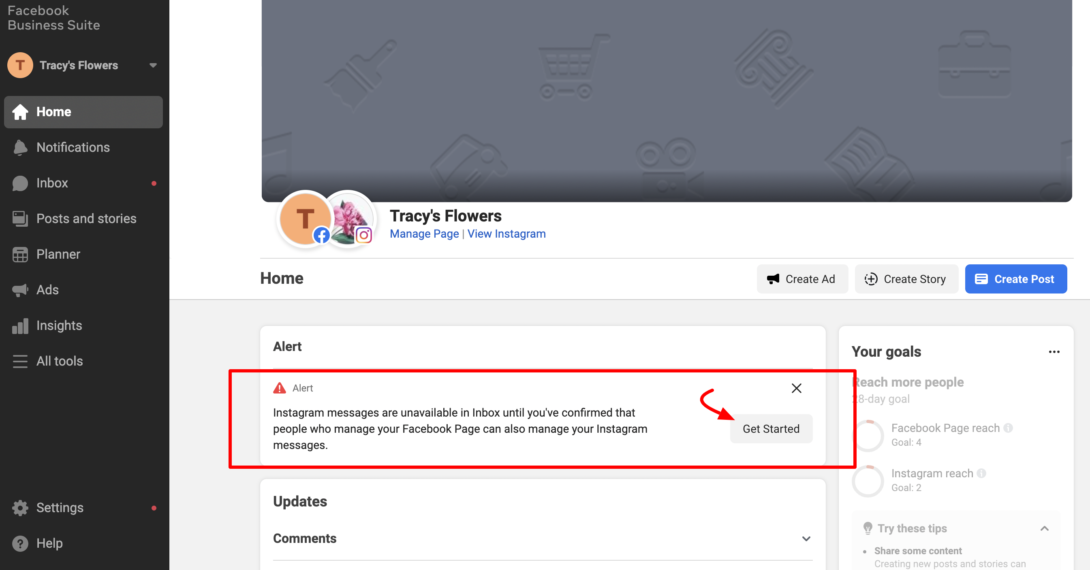This screenshot has width=1090, height=570.
Task: Collapse the Try these tips section
Action: pos(1044,529)
